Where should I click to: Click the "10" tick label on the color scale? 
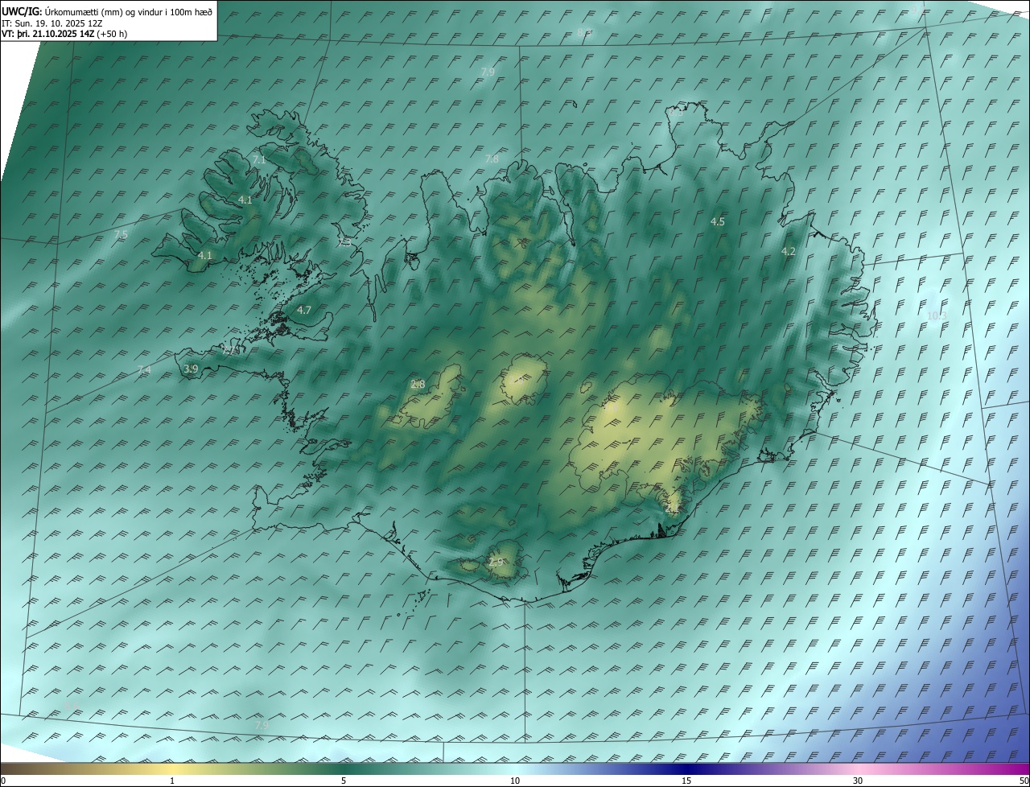[515, 781]
